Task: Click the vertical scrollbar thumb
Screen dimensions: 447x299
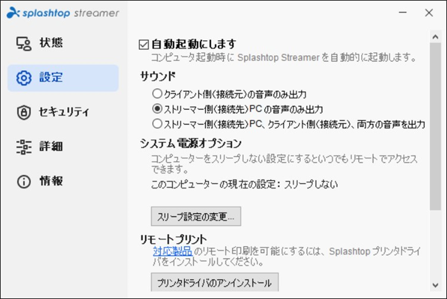Action: 436,127
